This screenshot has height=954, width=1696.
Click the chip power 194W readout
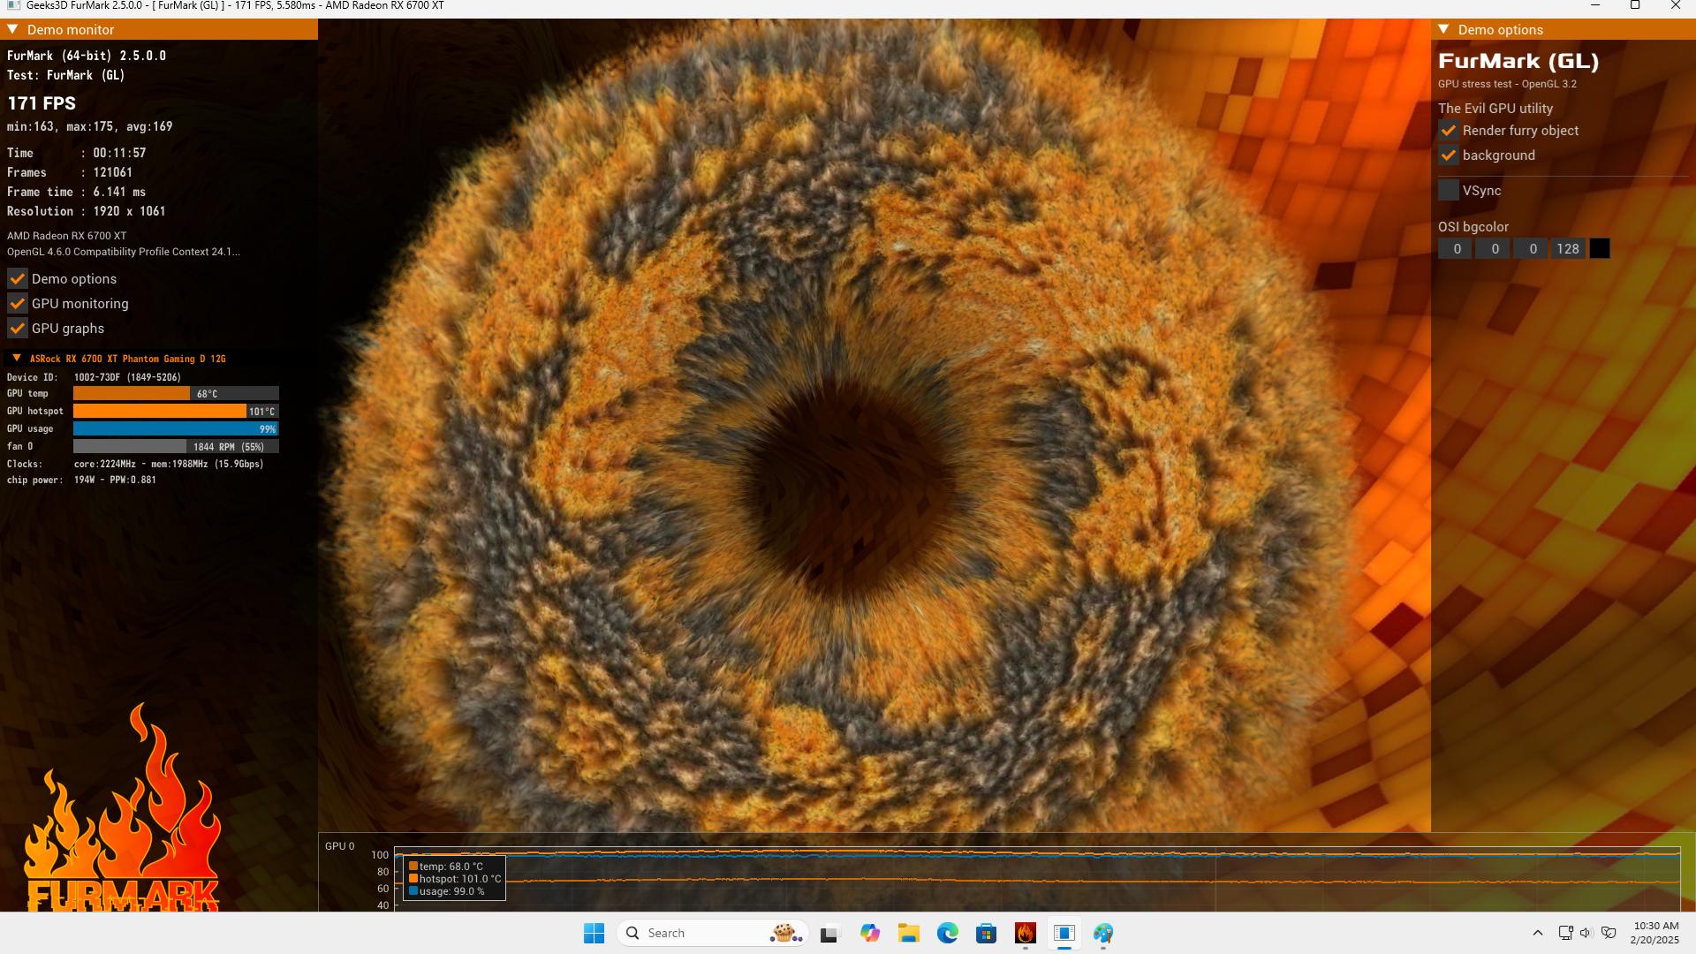pos(115,480)
